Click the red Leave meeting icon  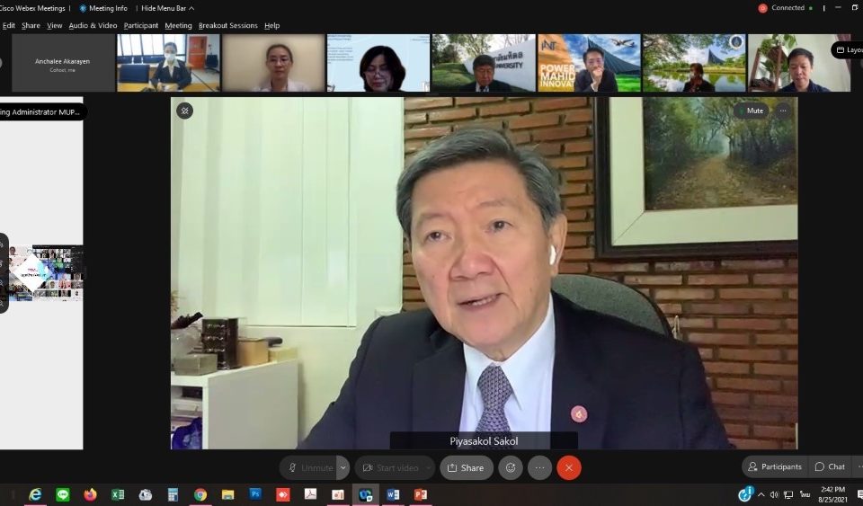tap(569, 467)
